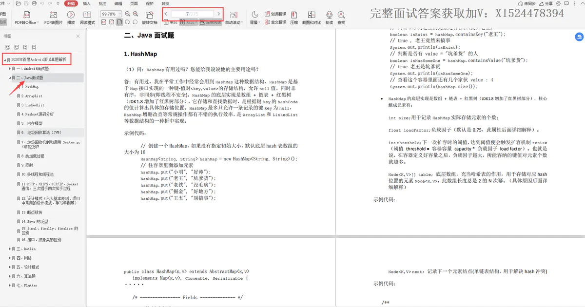Click the page number input field

pyautogui.click(x=192, y=14)
